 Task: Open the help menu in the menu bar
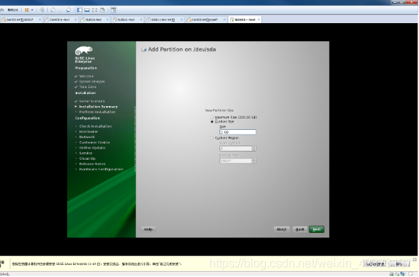point(13,10)
